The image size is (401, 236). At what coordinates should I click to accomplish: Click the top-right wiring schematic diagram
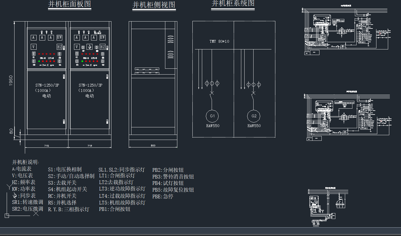point(346,29)
